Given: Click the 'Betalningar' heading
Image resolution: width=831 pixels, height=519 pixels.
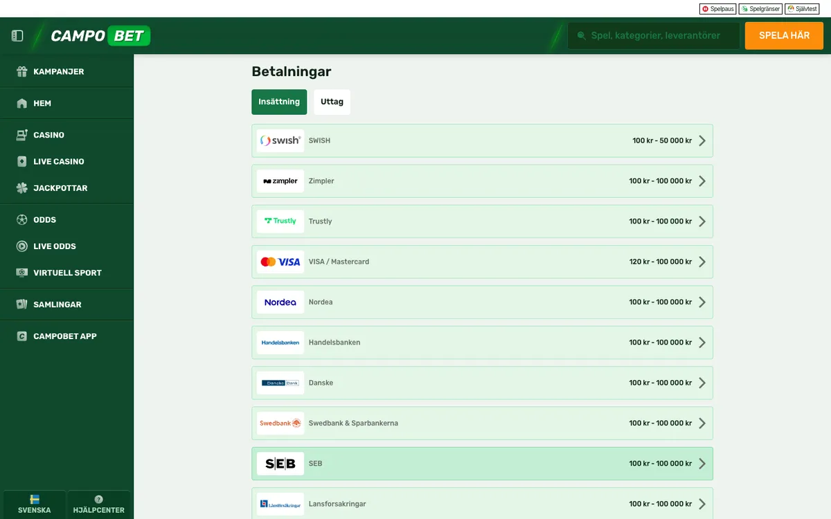Looking at the screenshot, I should tap(292, 71).
